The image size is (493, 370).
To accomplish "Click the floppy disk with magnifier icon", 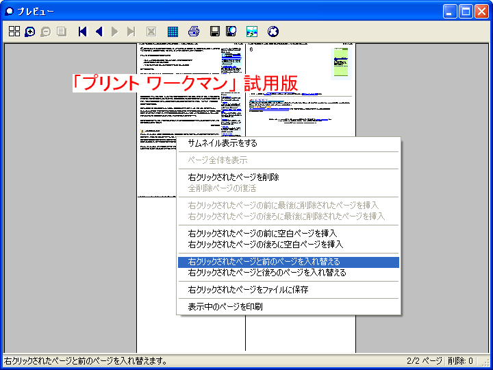I will click(231, 32).
